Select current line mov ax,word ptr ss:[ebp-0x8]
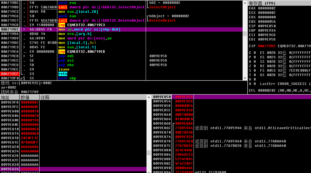The width and height of the screenshot is (311, 173). click(89, 29)
